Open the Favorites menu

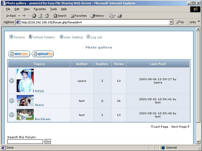click(x=40, y=9)
